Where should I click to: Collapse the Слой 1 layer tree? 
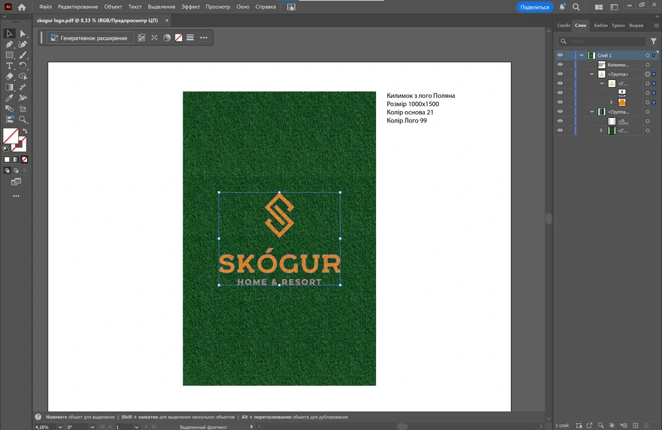(582, 56)
